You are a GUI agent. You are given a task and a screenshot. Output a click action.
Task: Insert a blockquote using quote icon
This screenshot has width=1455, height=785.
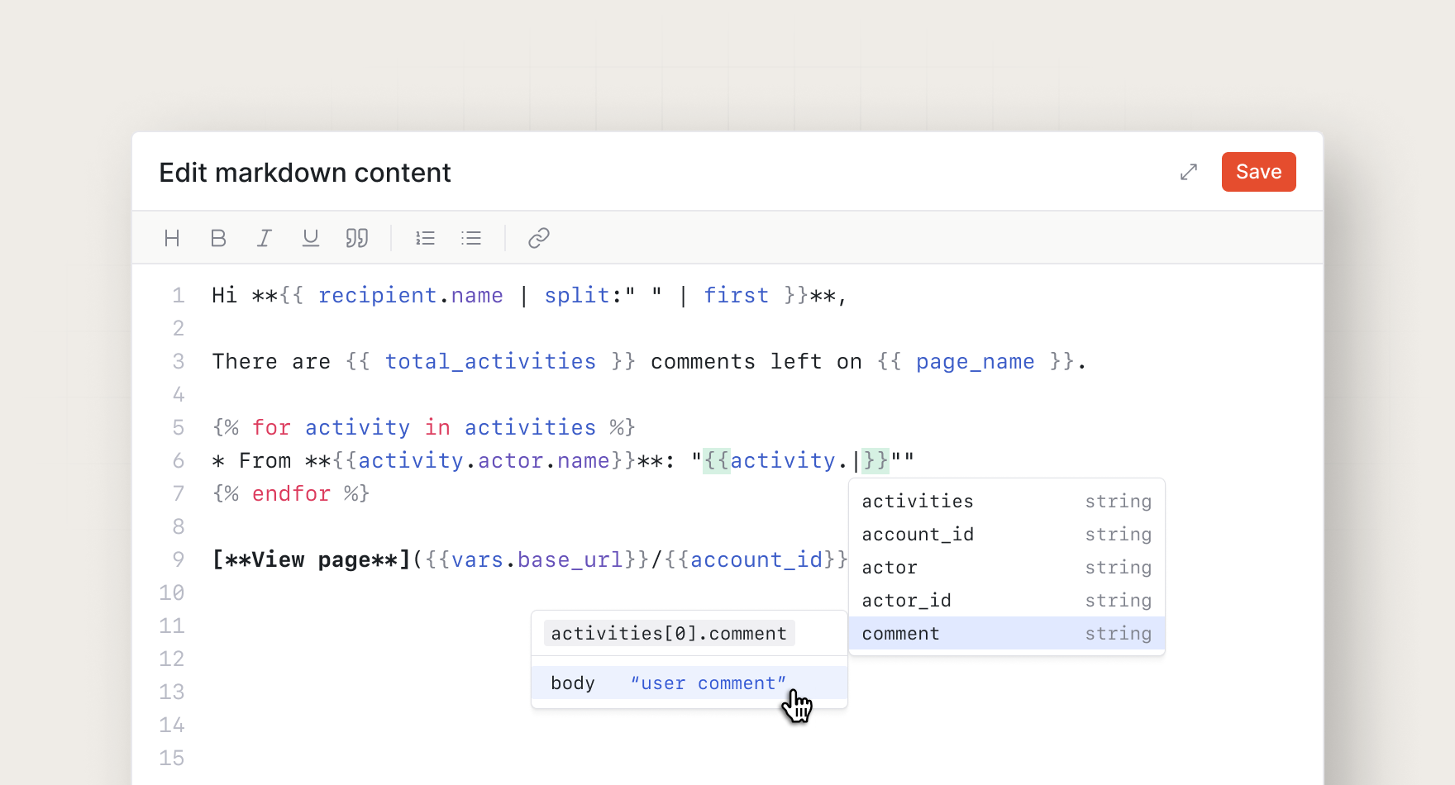pyautogui.click(x=357, y=239)
